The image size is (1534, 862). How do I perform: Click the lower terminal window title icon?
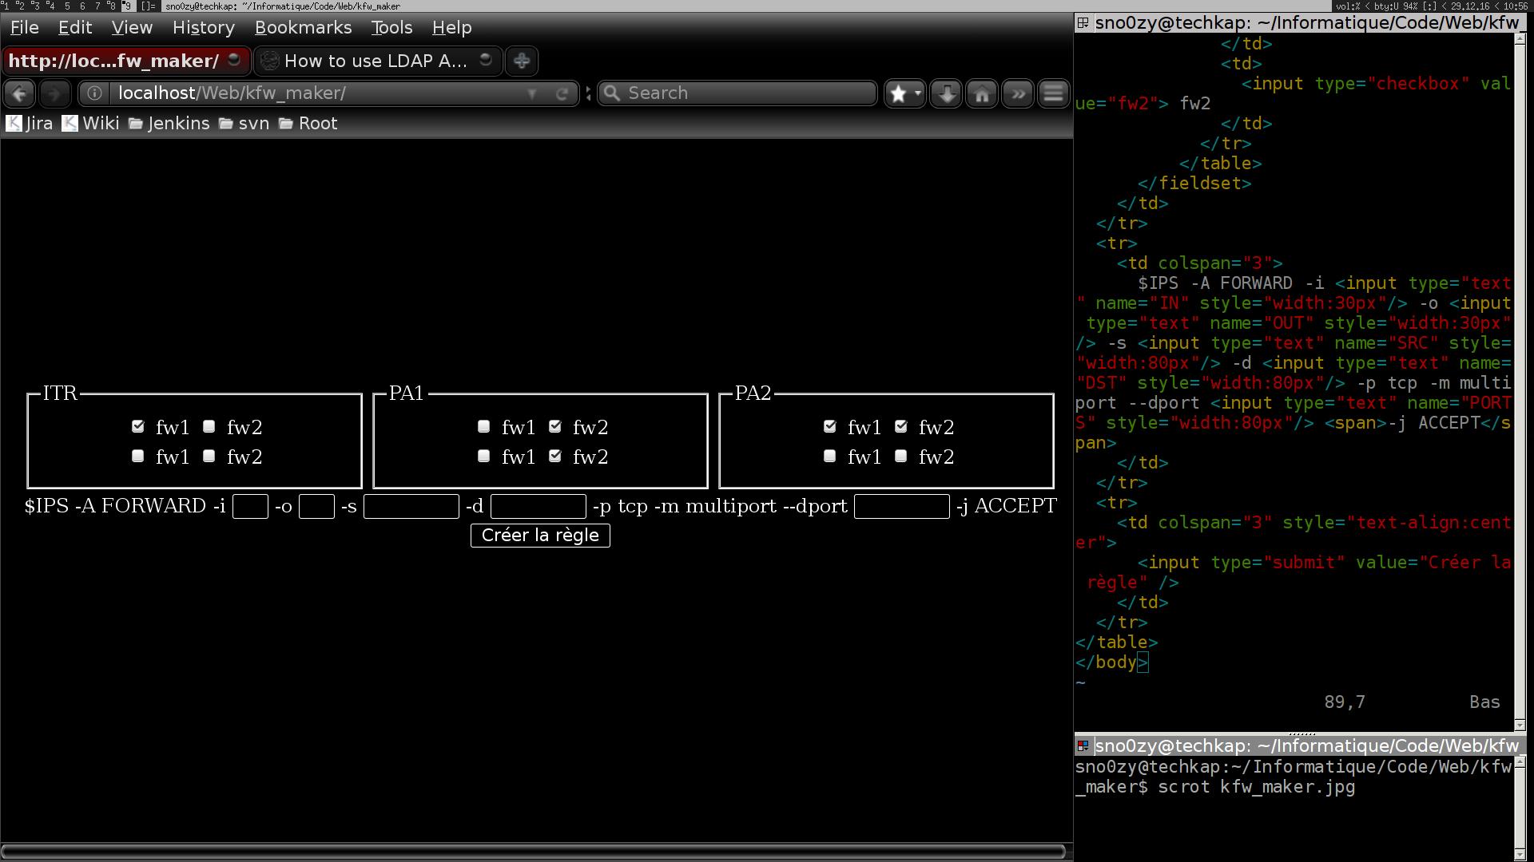click(x=1083, y=745)
